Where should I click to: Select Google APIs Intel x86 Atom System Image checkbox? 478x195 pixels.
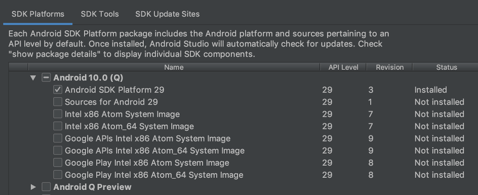click(58, 138)
